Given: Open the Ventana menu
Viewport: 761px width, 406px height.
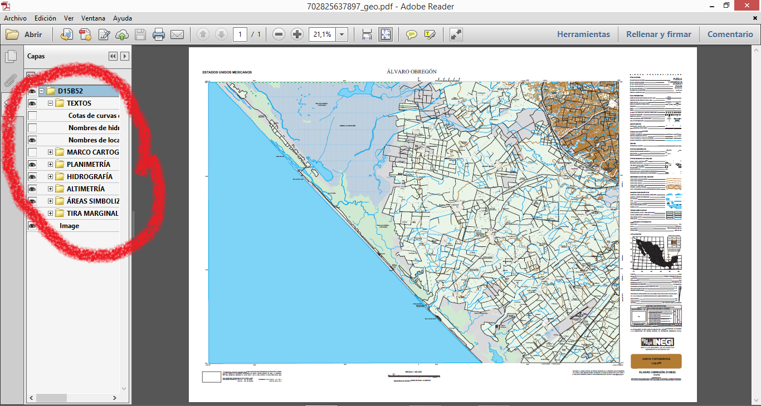Looking at the screenshot, I should [94, 18].
